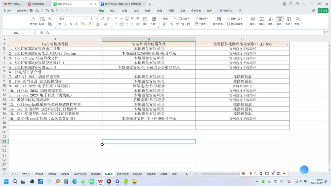Image resolution: width=331 pixels, height=186 pixels.
Task: Click the horizontal scrollbar at bottom
Action: (x=220, y=174)
